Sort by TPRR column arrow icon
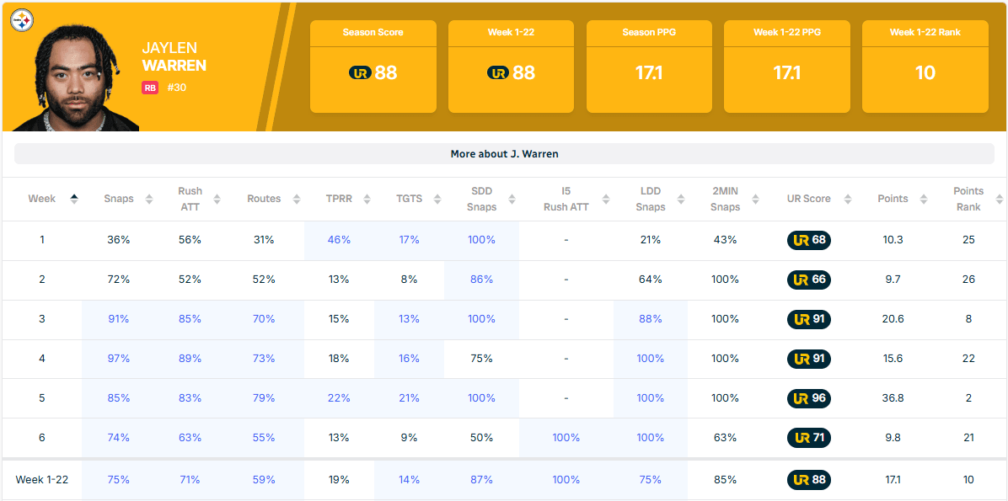 367,199
